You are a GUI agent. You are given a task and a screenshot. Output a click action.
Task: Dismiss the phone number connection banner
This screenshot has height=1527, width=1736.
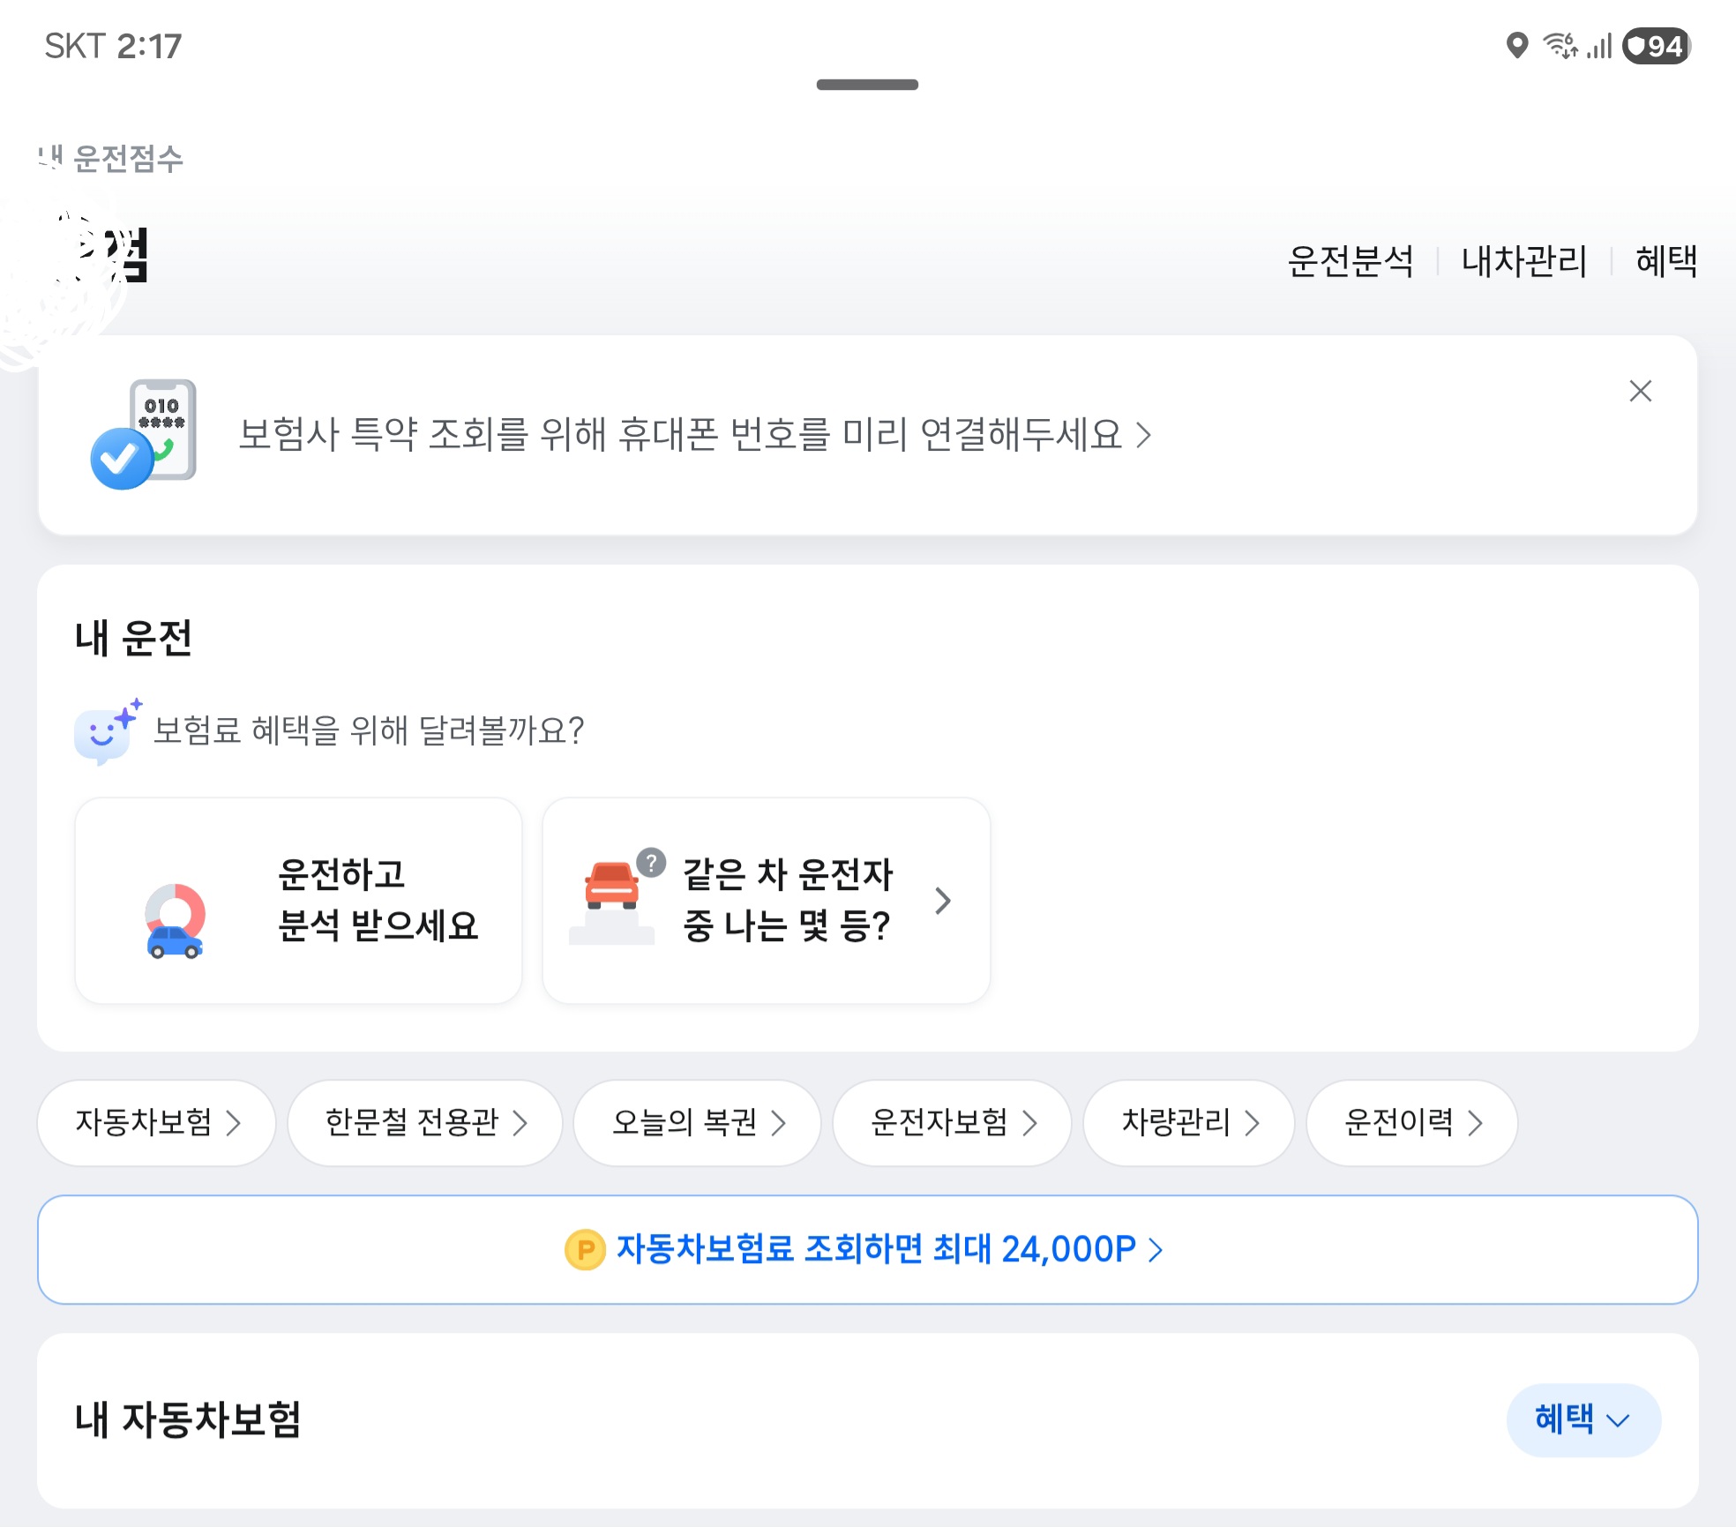(1640, 391)
